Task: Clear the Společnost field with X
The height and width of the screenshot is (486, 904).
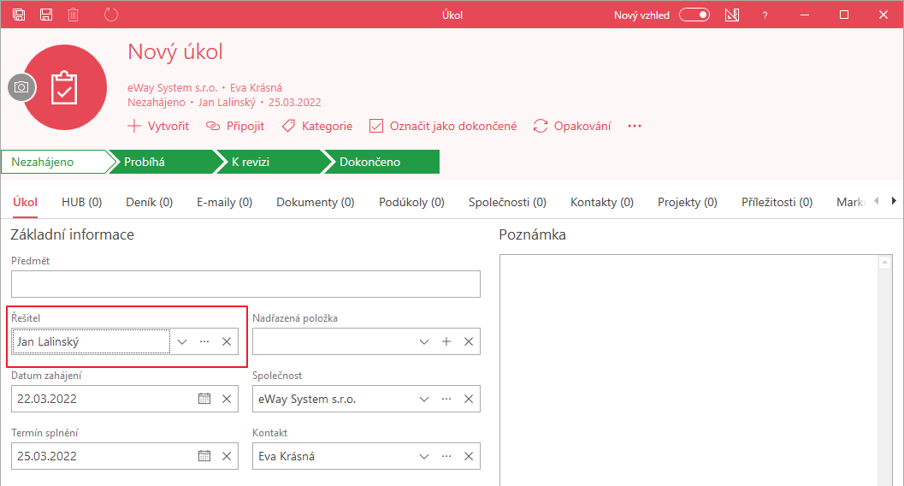Action: tap(469, 399)
